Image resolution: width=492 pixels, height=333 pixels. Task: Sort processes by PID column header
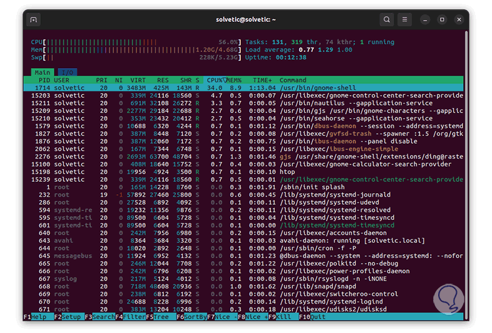(x=44, y=80)
